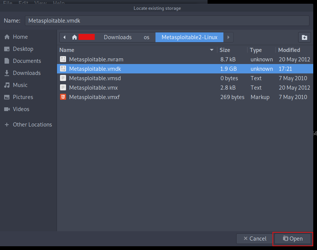Click the path bar forward arrow

(228, 37)
